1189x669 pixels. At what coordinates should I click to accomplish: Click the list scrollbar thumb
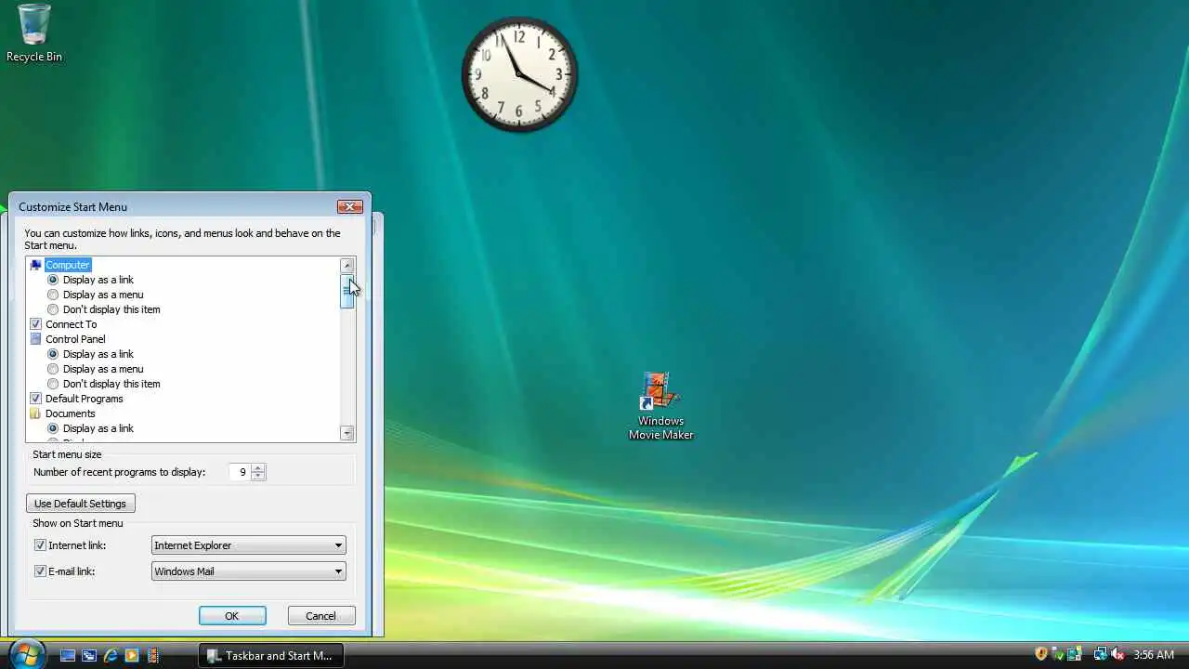347,291
